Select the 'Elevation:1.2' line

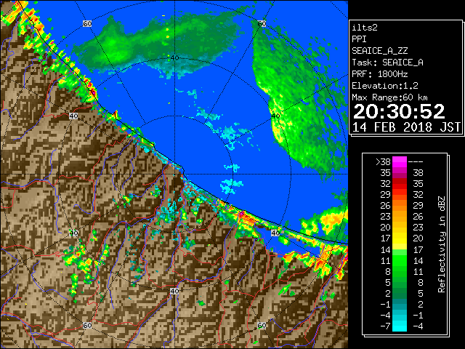pos(385,86)
